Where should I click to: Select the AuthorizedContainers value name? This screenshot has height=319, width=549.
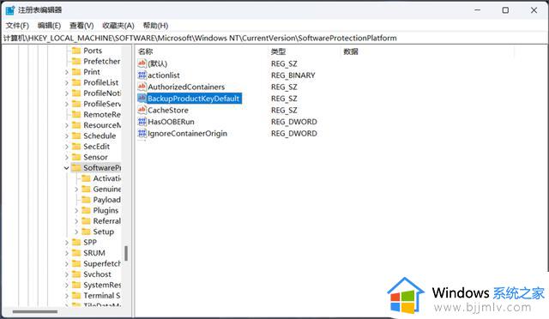click(x=186, y=87)
